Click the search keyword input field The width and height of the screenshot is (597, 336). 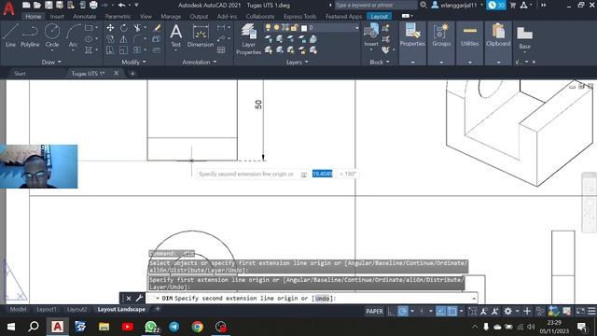click(x=375, y=5)
